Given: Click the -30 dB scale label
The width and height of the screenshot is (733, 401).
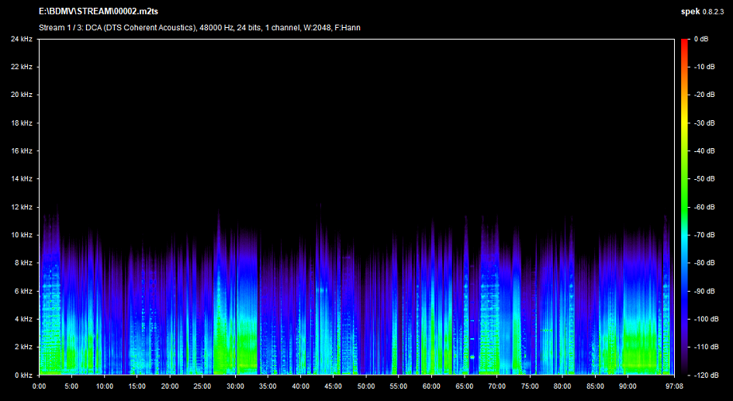Looking at the screenshot, I should pyautogui.click(x=703, y=123).
